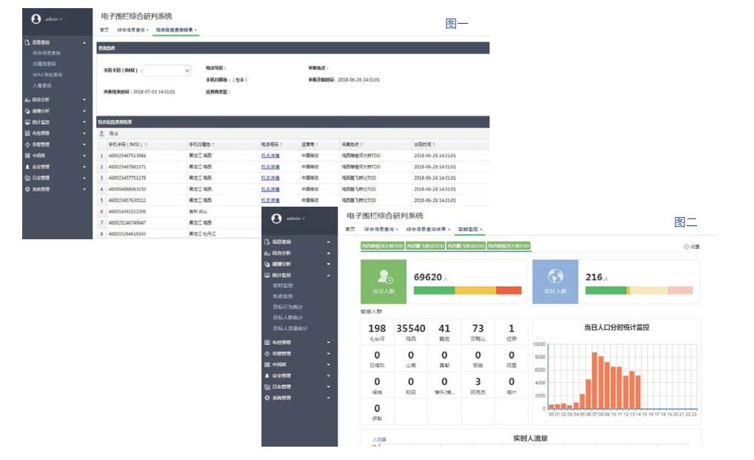
Task: Open 设置 gear icon in 图二 dashboard
Action: click(686, 247)
